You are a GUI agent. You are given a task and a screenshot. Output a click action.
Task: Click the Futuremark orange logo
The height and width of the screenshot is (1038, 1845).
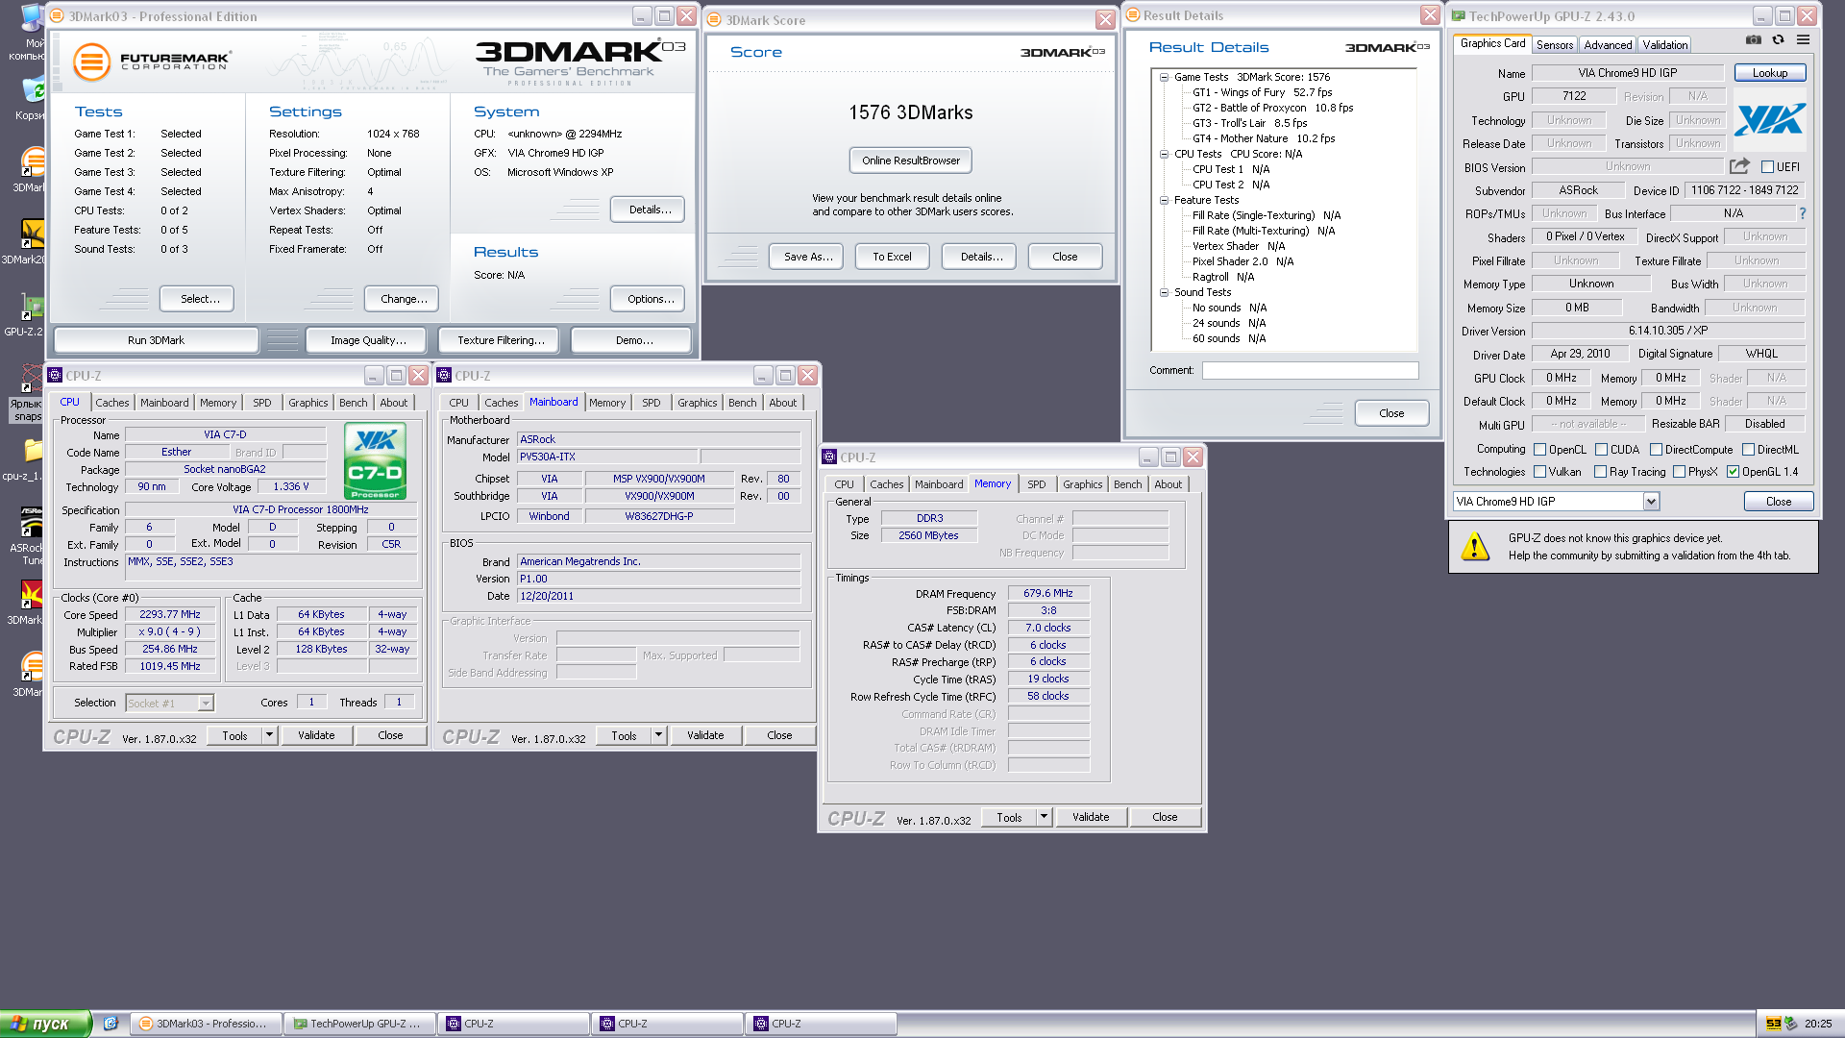(91, 62)
